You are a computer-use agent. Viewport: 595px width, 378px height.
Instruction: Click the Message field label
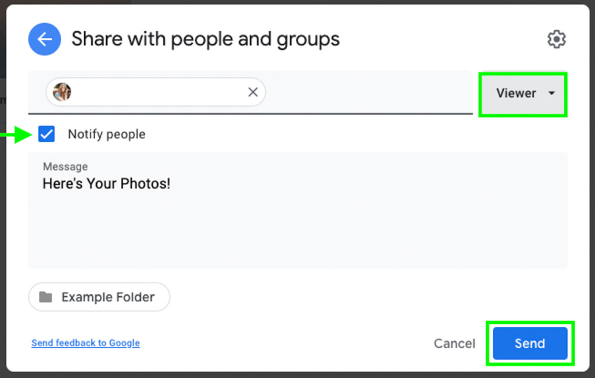click(x=65, y=167)
